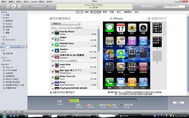This screenshot has width=189, height=118.
Task: Click the app list scroll up arrow
Action: (x=99, y=28)
